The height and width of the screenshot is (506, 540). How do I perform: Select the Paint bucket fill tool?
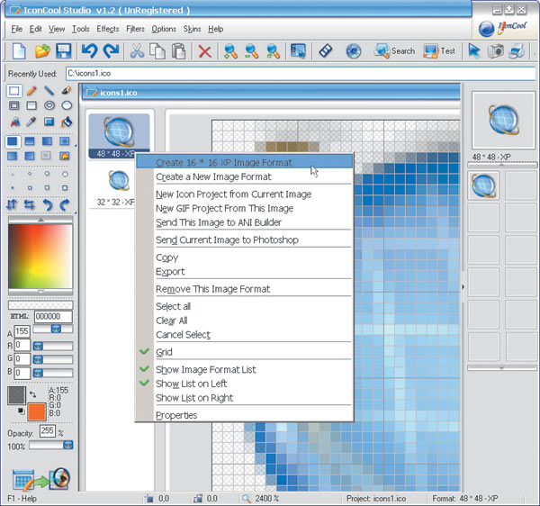pos(67,122)
